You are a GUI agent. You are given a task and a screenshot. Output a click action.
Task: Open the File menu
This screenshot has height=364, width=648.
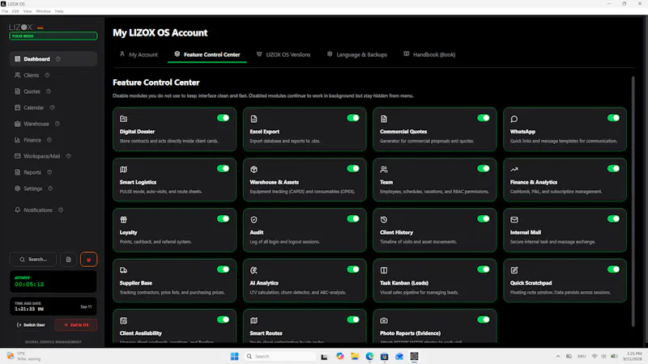(5, 11)
